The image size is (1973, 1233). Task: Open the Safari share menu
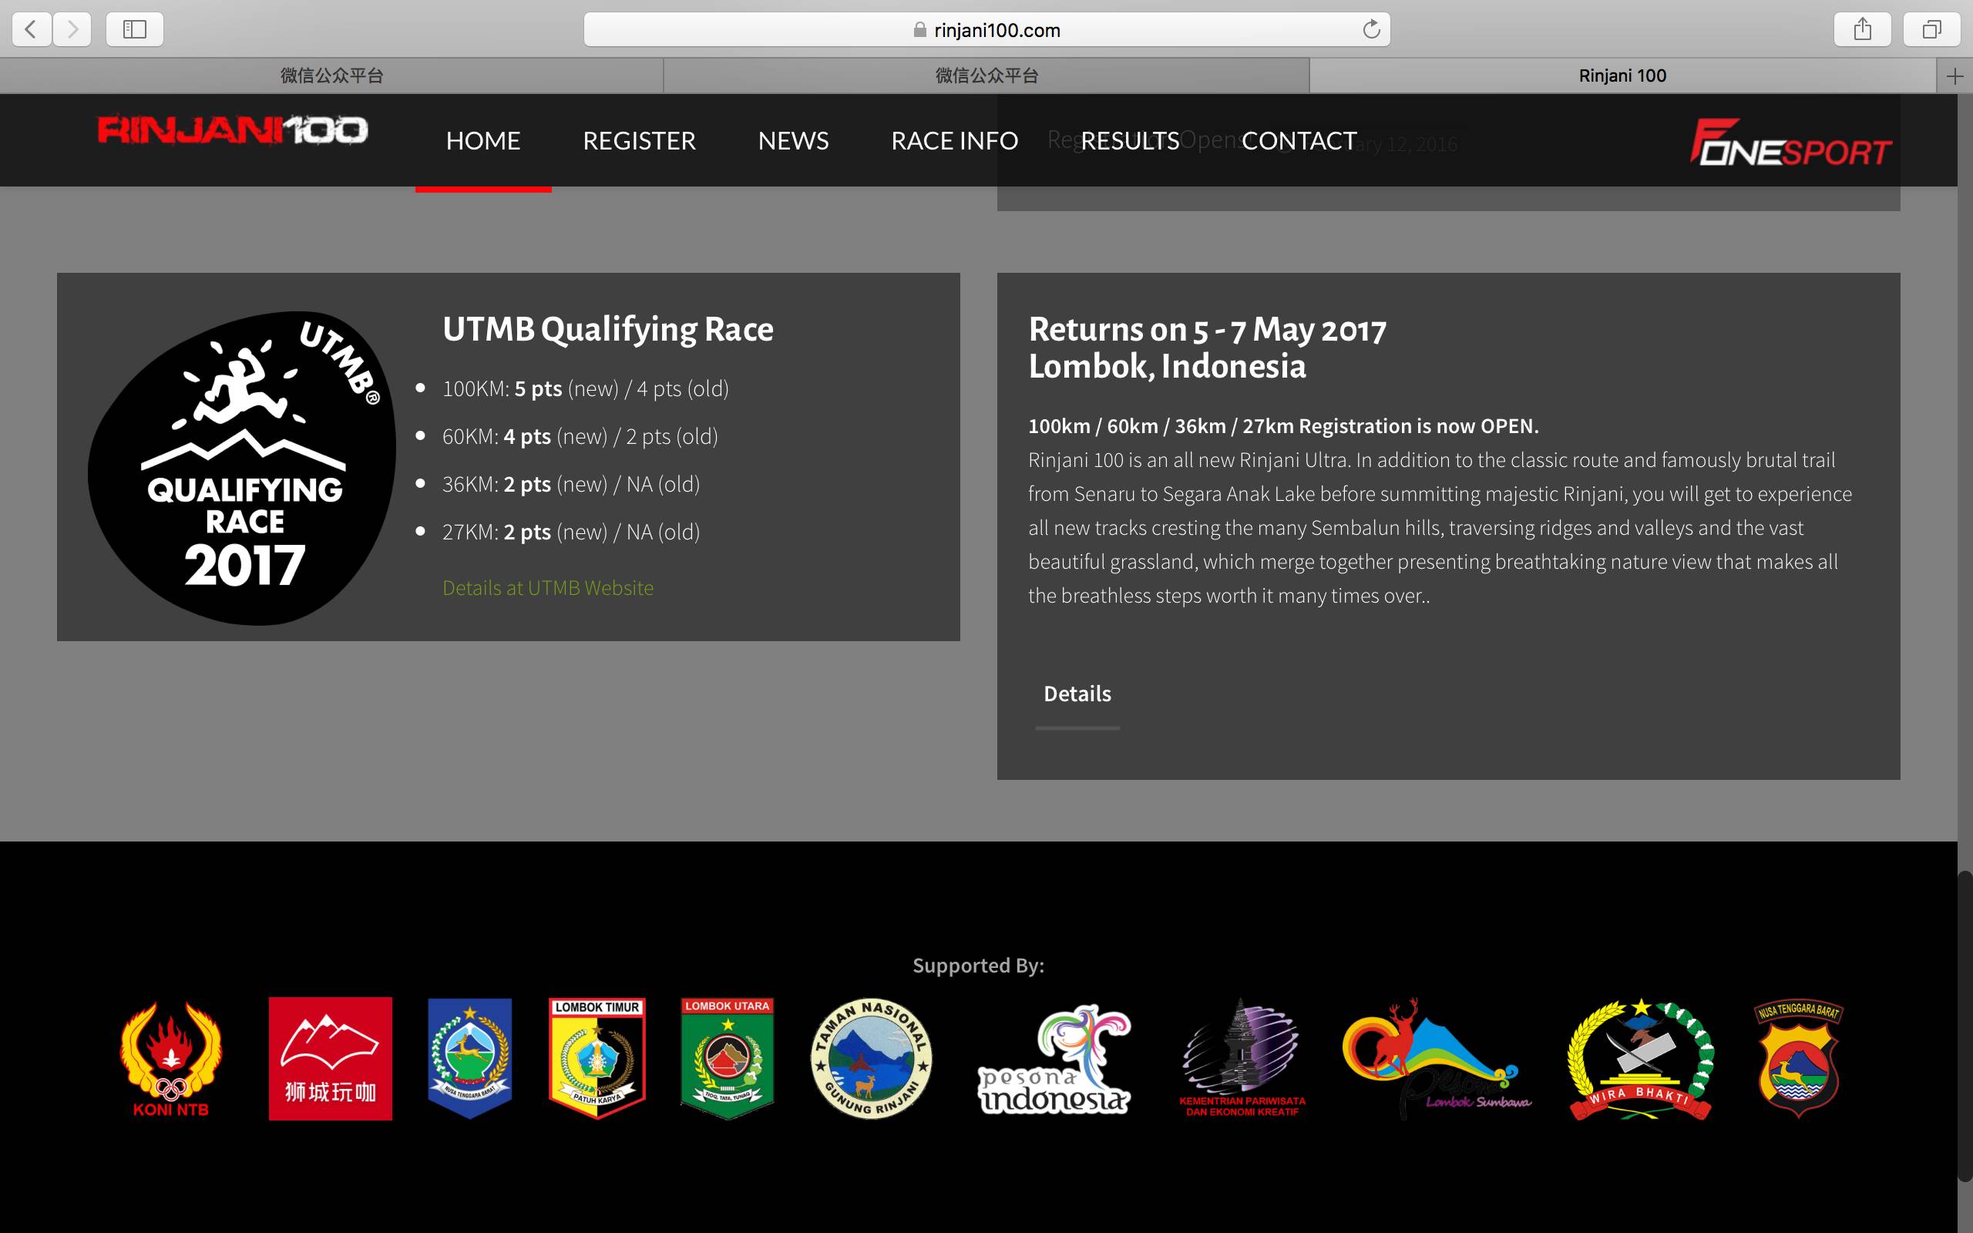click(1862, 29)
